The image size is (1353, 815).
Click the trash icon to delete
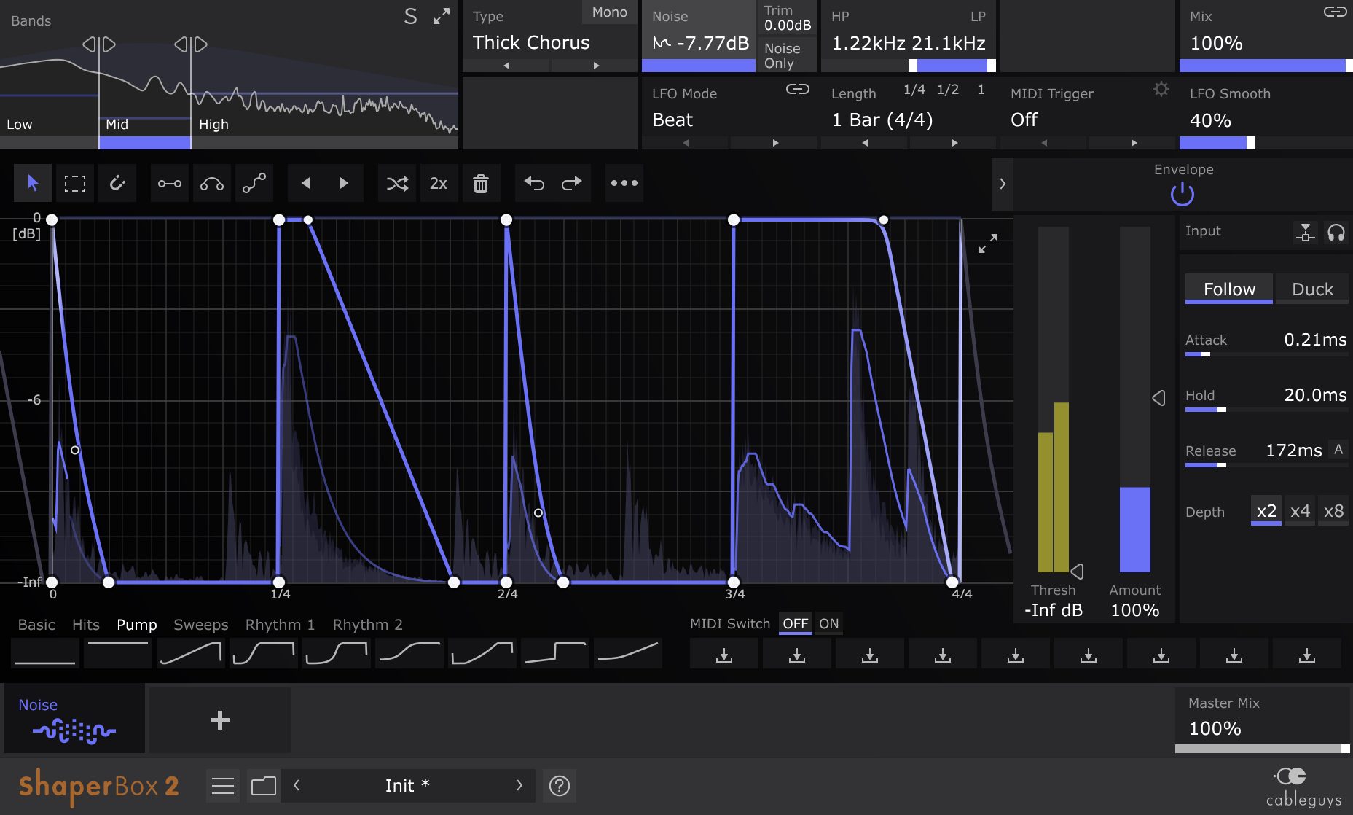(x=481, y=184)
